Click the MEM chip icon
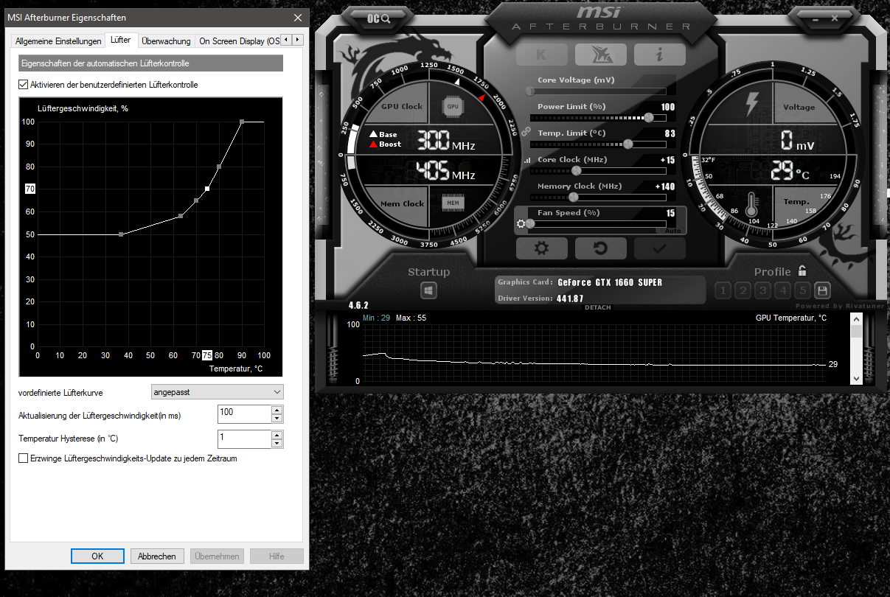Screen dimensions: 890x597 (x=453, y=203)
